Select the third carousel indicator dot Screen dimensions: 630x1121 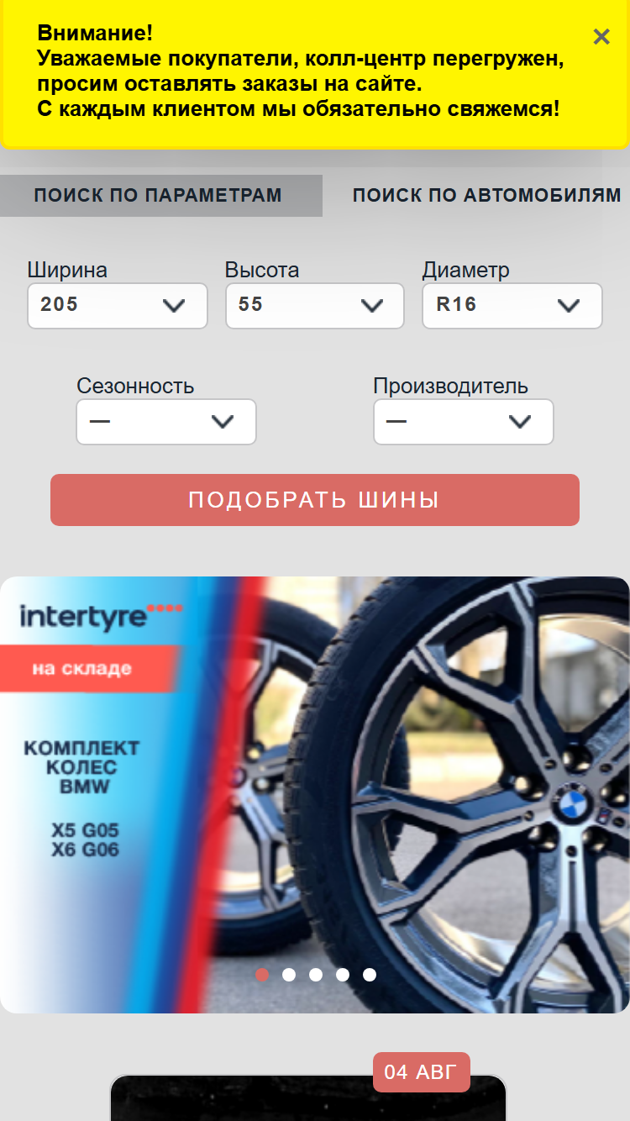(x=316, y=975)
